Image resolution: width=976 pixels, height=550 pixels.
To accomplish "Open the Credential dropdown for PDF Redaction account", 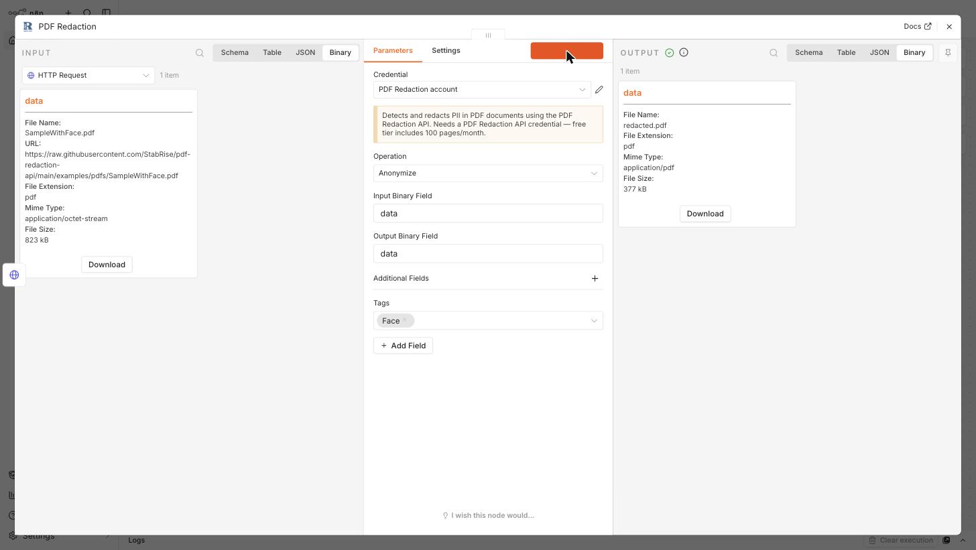I will pos(482,90).
